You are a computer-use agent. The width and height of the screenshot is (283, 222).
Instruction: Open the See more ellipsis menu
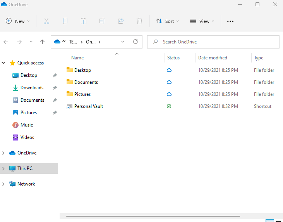(230, 21)
